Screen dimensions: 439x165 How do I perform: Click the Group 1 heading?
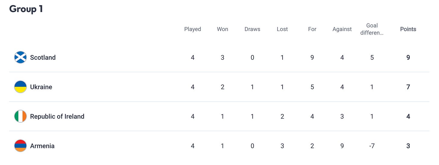[26, 9]
